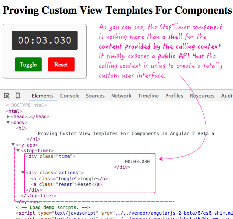Switch to the Console tab
The width and height of the screenshot is (233, 219).
click(x=70, y=96)
